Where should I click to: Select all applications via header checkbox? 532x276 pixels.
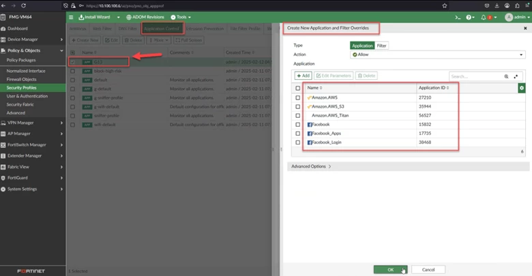coord(298,88)
